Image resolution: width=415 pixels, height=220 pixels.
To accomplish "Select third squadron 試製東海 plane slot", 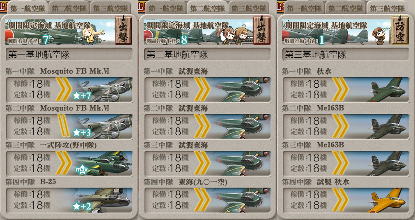I will (x=207, y=163).
